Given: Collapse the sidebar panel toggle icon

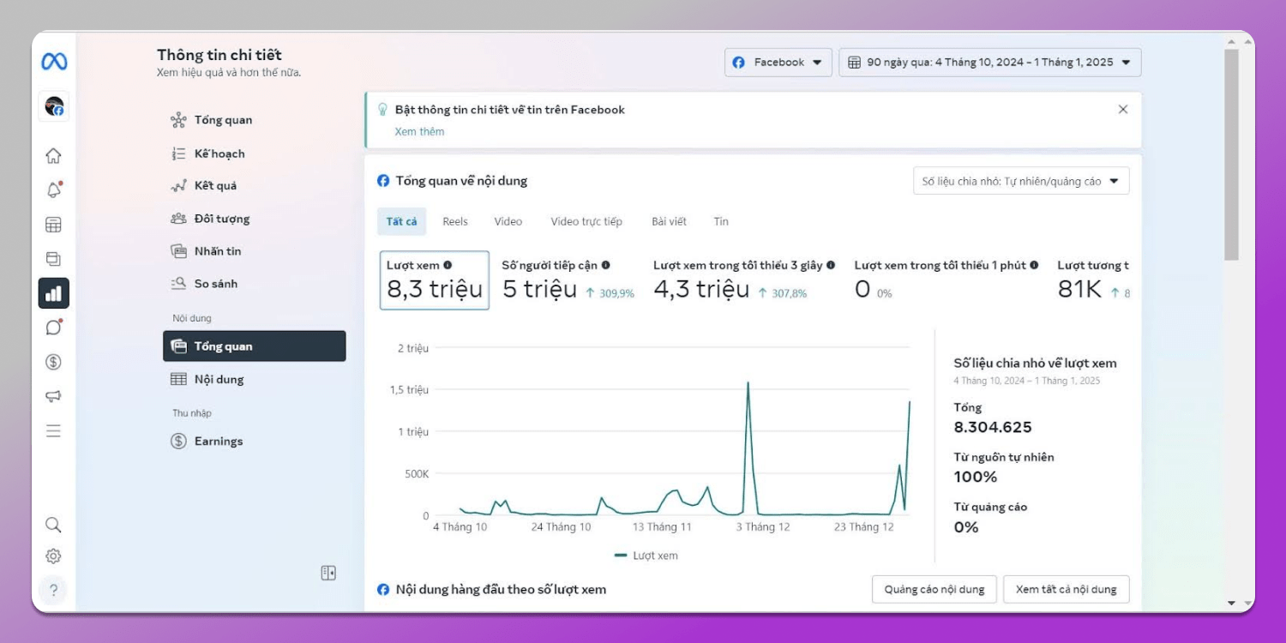Looking at the screenshot, I should click(328, 573).
